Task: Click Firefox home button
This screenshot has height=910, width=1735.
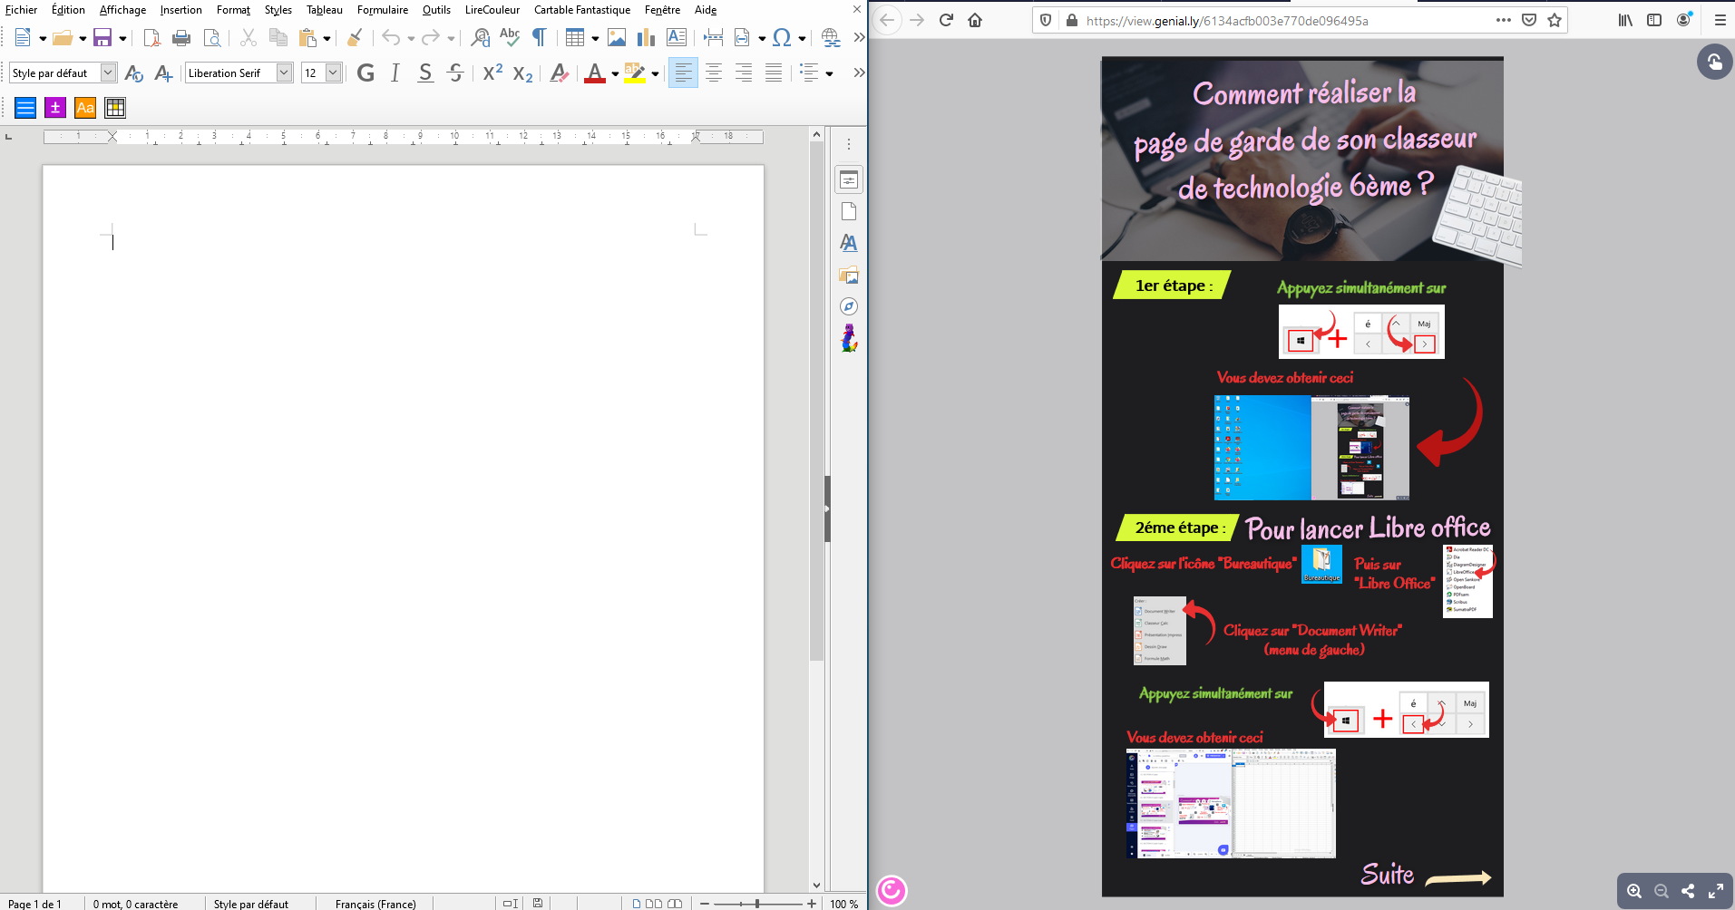Action: pyautogui.click(x=975, y=20)
